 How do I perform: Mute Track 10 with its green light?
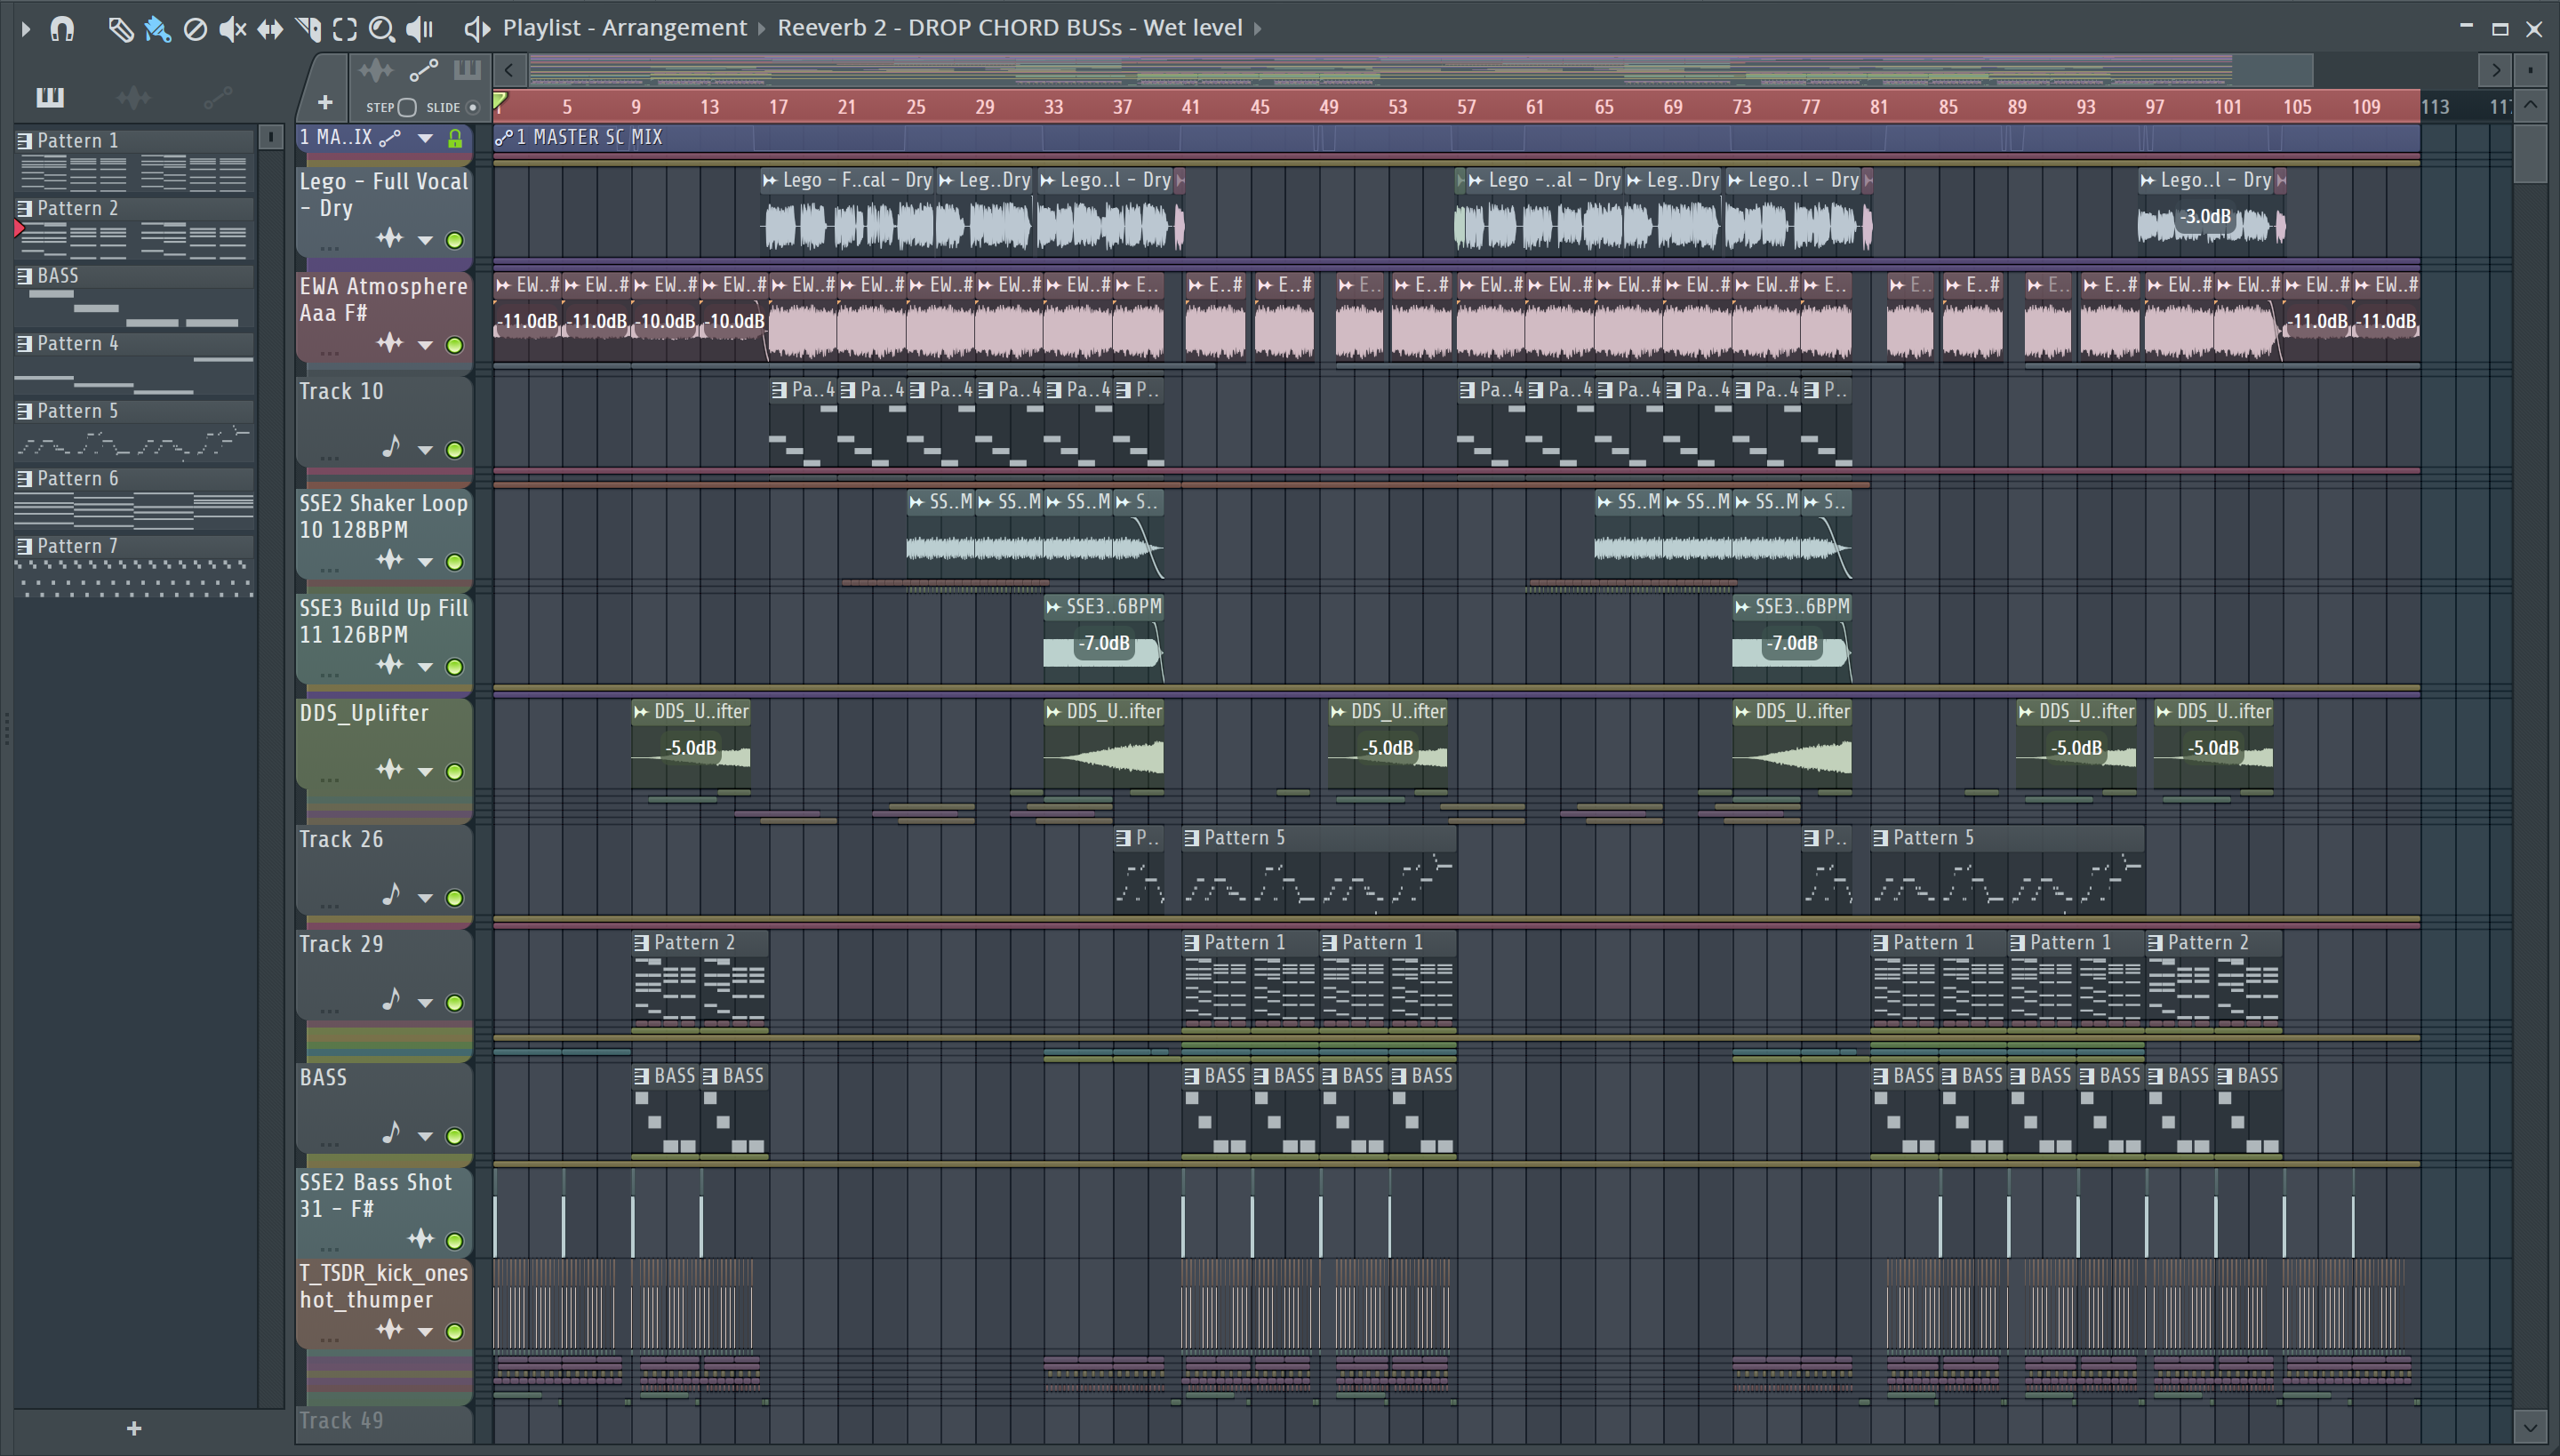(x=455, y=450)
